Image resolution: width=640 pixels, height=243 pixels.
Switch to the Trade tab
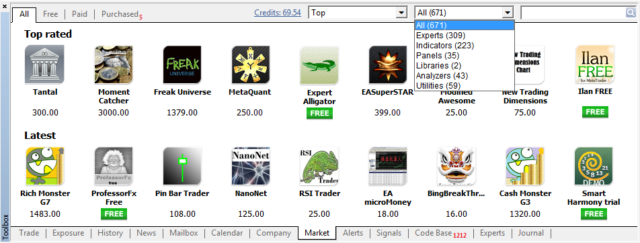click(29, 233)
